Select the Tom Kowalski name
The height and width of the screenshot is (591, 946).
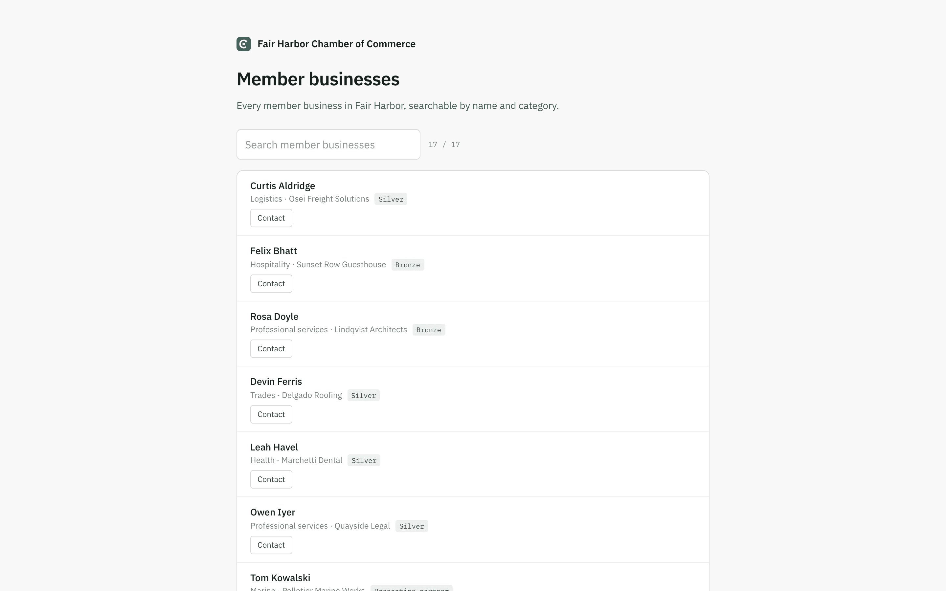click(x=280, y=578)
